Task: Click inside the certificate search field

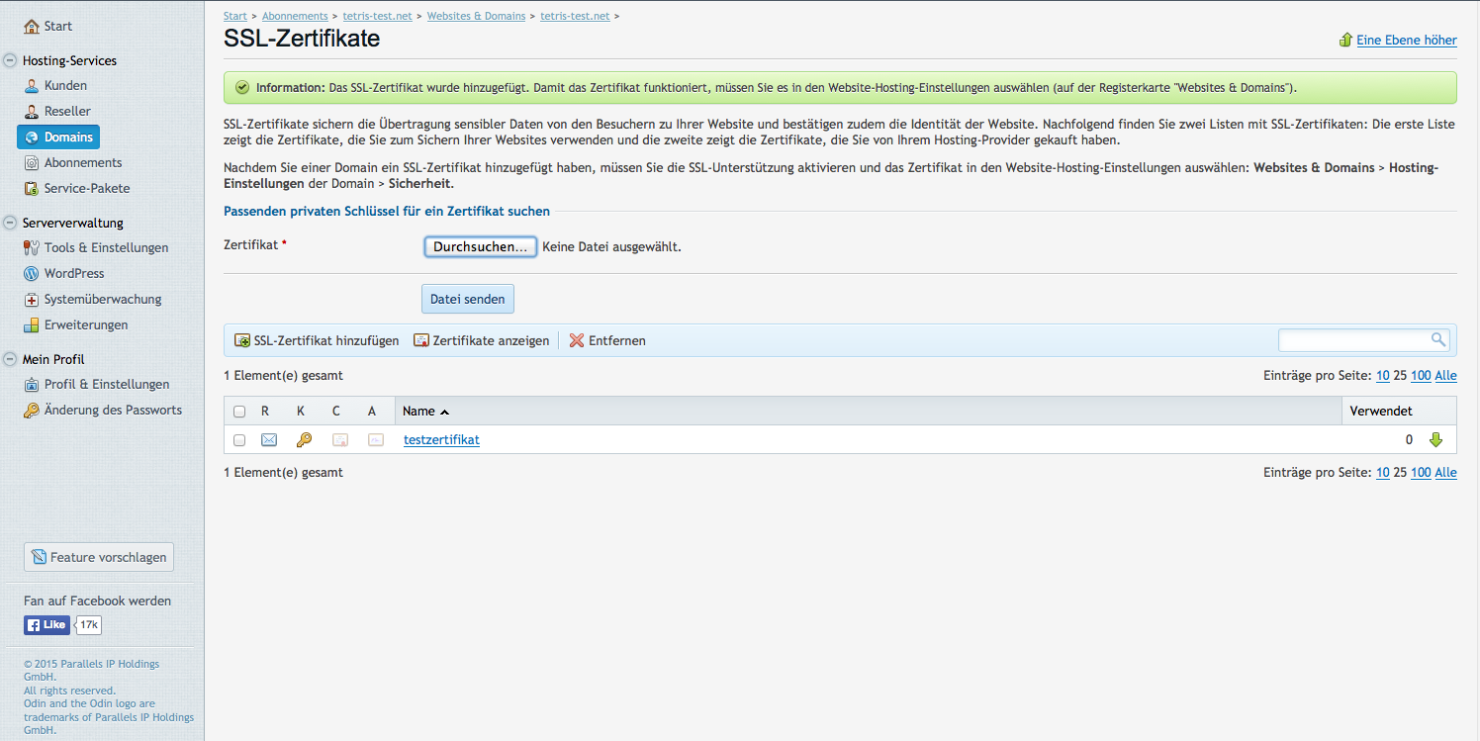Action: pyautogui.click(x=1353, y=340)
